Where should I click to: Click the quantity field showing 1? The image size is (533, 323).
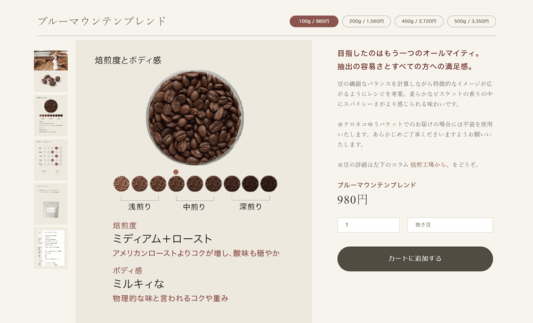368,225
